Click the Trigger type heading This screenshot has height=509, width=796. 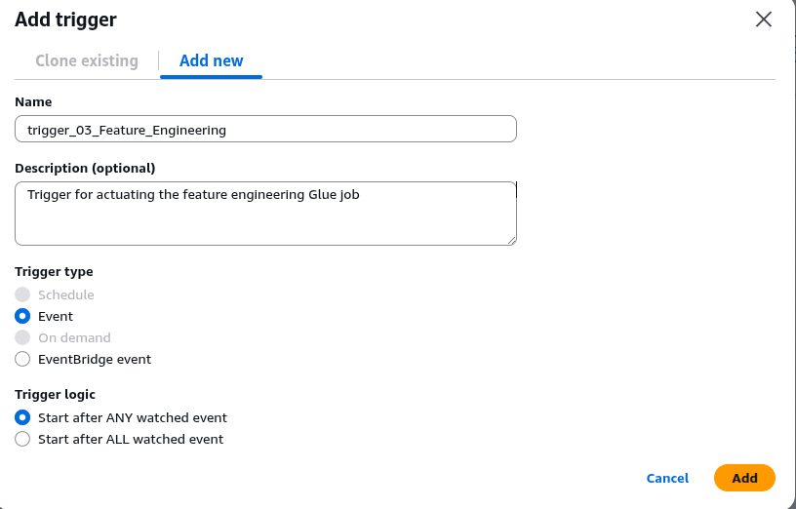click(54, 271)
